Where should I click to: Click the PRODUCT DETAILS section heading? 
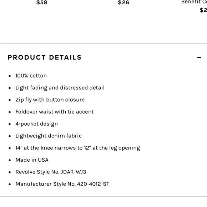tap(45, 57)
